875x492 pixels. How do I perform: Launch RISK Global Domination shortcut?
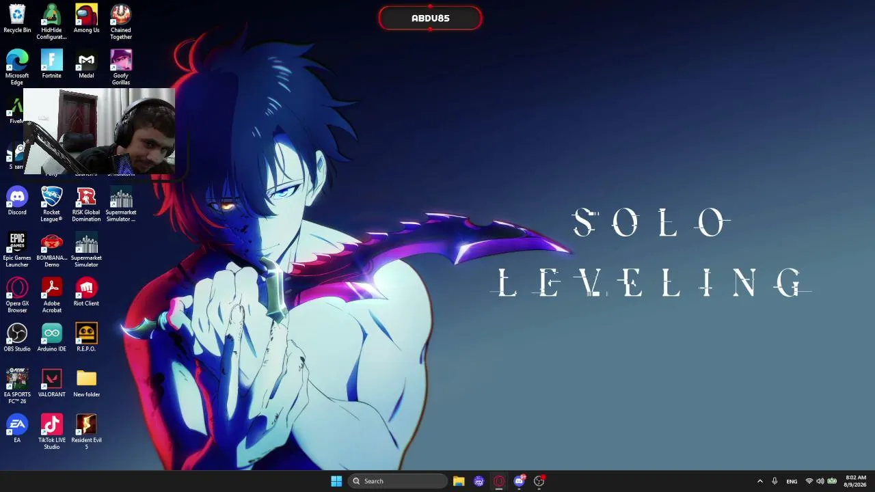[86, 204]
